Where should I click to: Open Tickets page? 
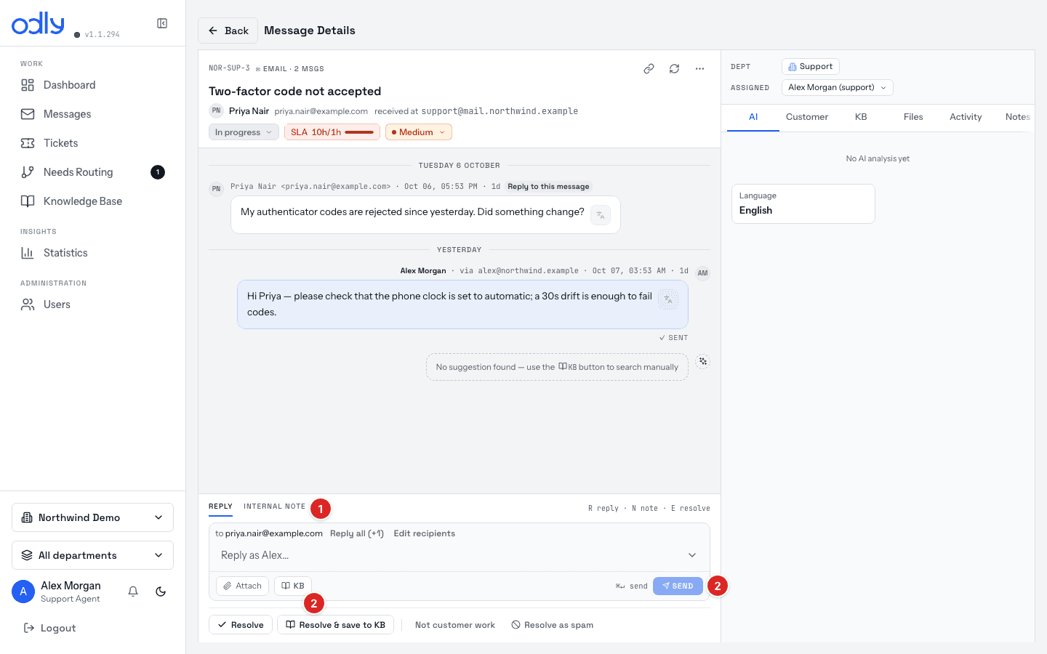(x=93, y=143)
